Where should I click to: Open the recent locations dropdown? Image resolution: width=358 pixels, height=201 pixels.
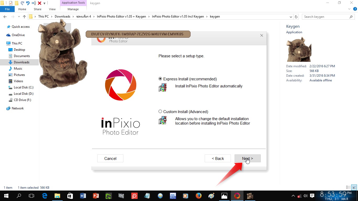(x=19, y=17)
